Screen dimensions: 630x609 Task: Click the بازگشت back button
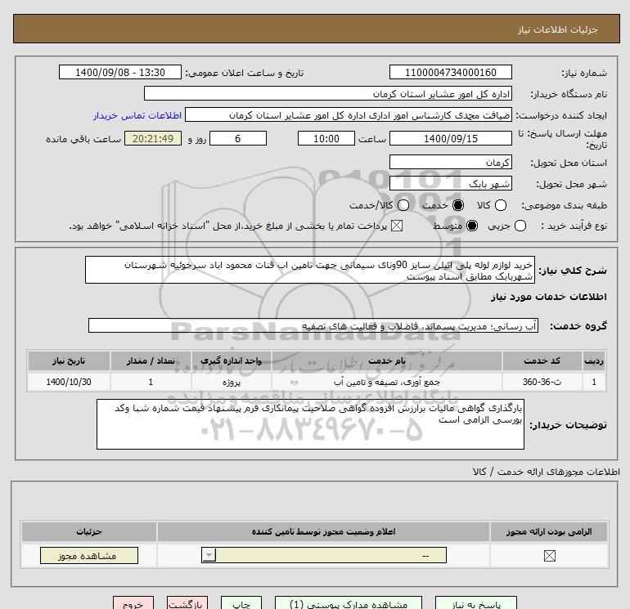tap(187, 603)
